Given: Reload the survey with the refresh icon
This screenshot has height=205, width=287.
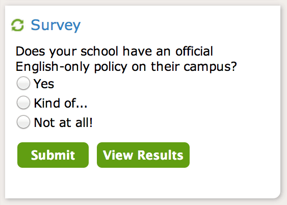Looking at the screenshot, I should pyautogui.click(x=17, y=25).
